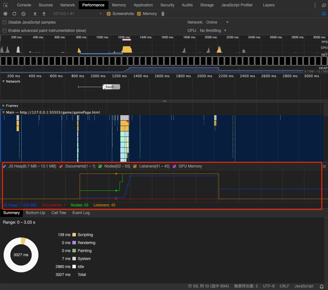Click the Record button in Performance toolbar
Image resolution: width=328 pixels, height=290 pixels.
5,14
